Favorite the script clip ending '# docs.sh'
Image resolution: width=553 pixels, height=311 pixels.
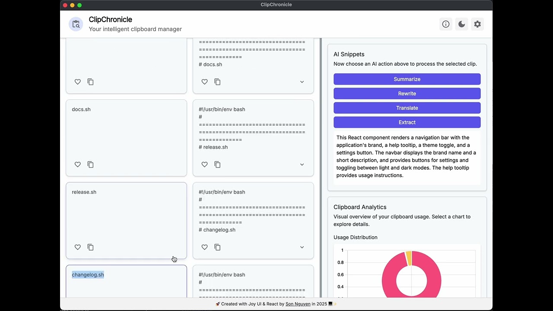click(x=205, y=82)
